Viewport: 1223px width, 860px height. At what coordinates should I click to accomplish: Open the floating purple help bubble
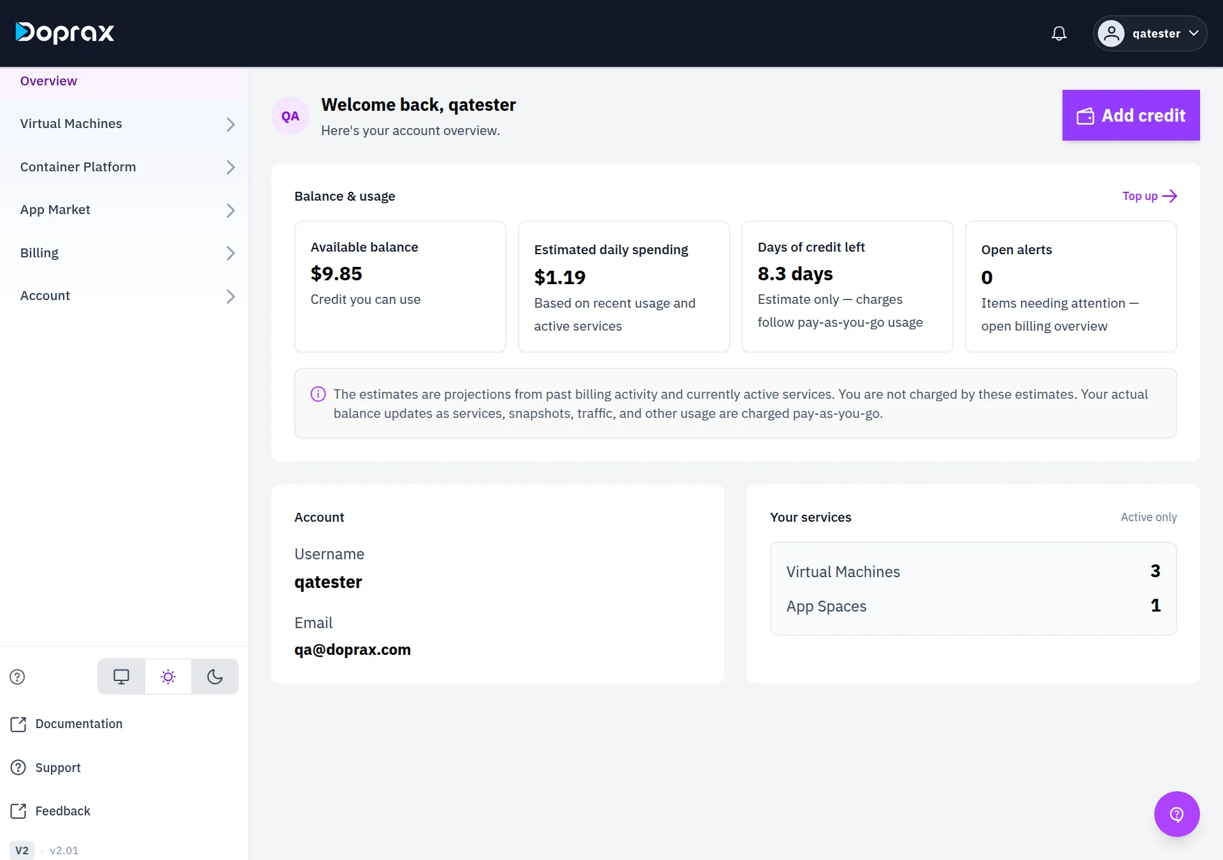(1177, 813)
